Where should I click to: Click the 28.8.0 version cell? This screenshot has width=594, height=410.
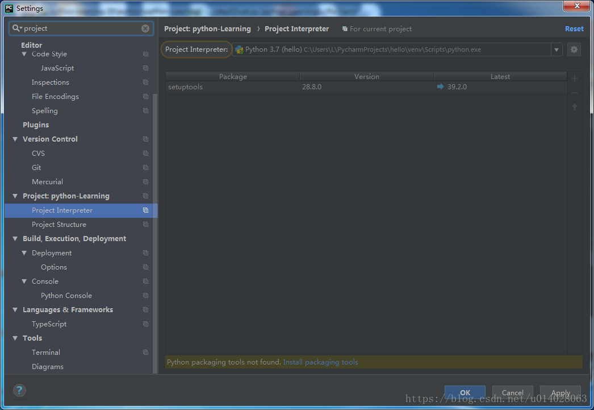coord(312,87)
